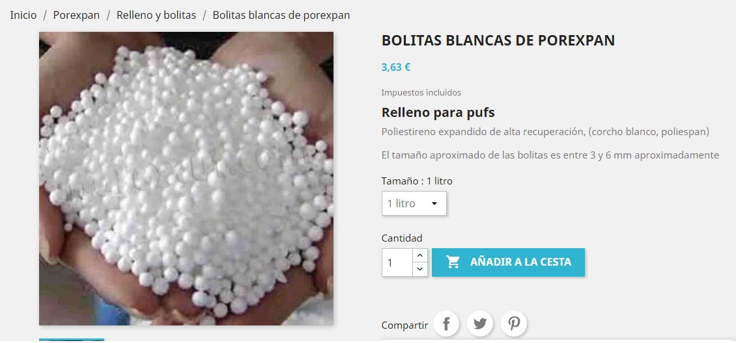Click the product title Bolitas Blancas de Porexpan
This screenshot has width=736, height=343.
coord(498,41)
